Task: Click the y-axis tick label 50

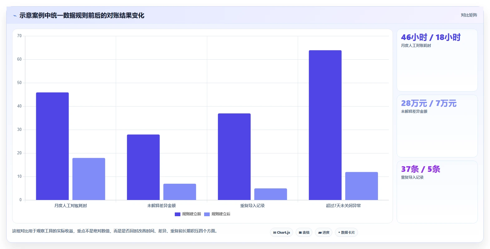Action: (19, 83)
